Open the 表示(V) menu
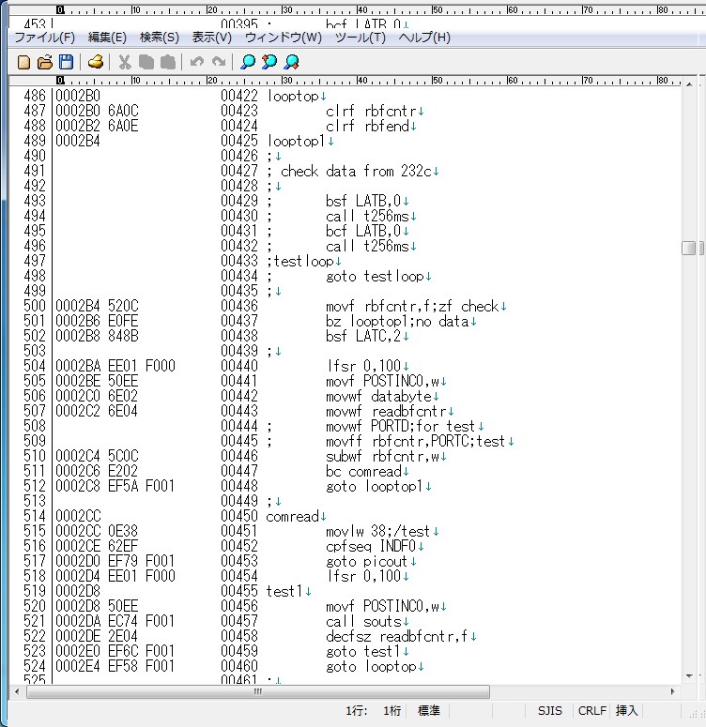706x727 pixels. (211, 38)
